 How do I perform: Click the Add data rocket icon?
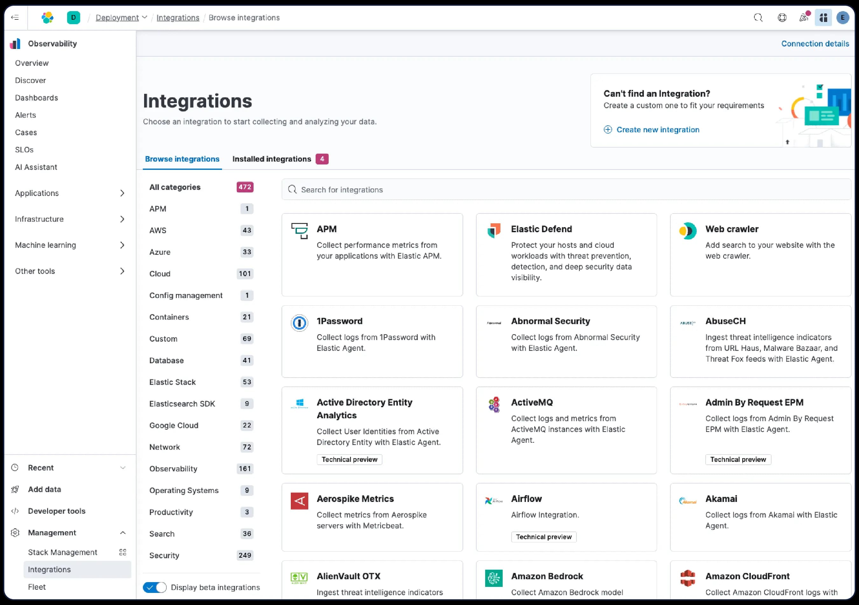tap(15, 489)
